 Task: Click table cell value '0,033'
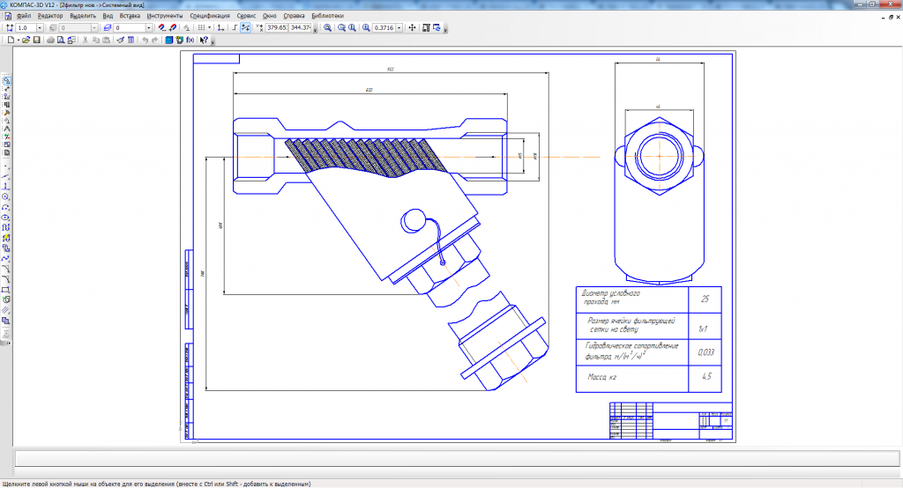[x=705, y=352]
